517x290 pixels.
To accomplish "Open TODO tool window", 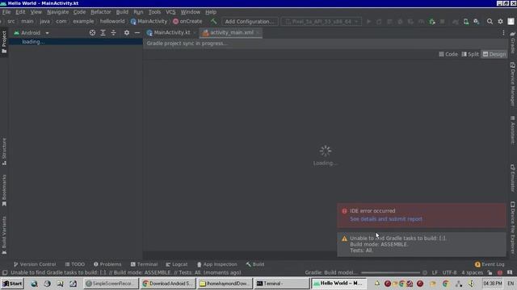I will click(x=75, y=264).
